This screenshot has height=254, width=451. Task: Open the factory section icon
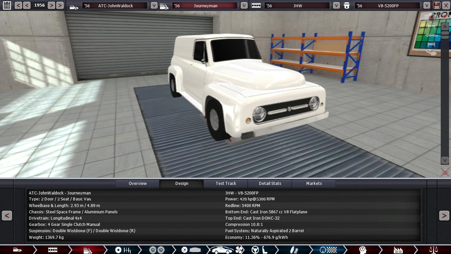(x=398, y=250)
